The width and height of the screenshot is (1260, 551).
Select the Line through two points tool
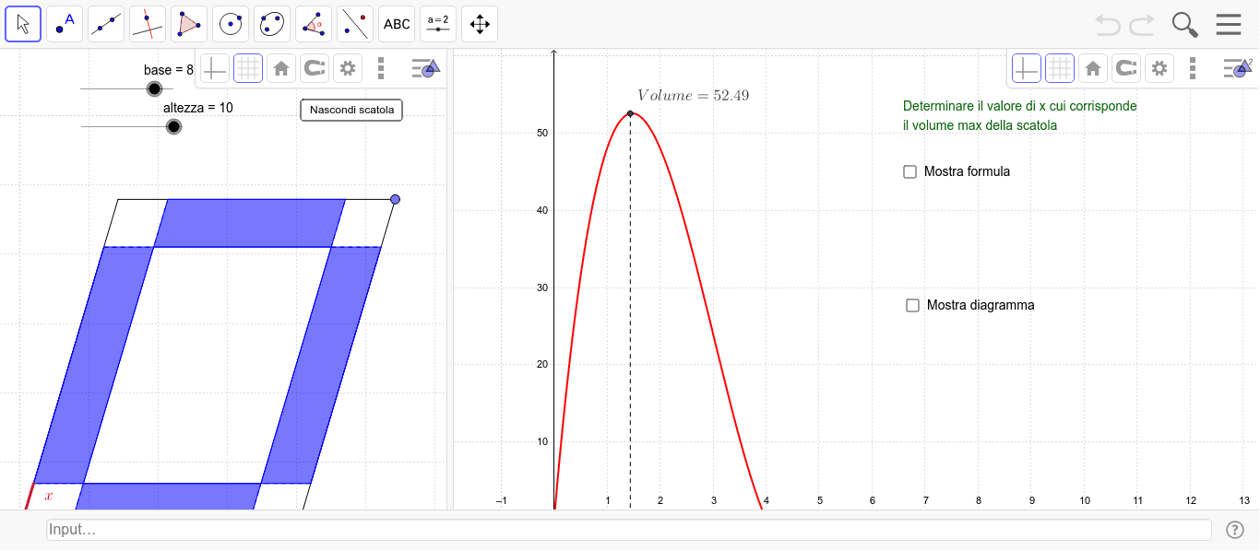[x=106, y=24]
